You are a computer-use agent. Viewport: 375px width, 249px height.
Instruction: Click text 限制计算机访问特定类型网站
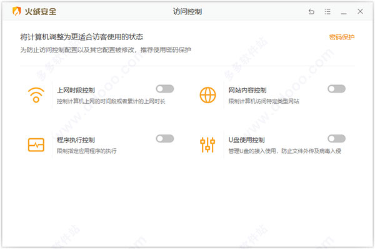point(264,101)
